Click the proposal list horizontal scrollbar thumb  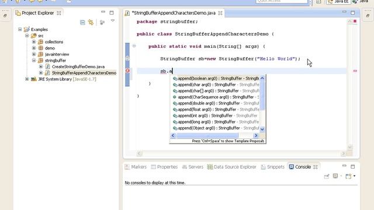click(x=207, y=135)
